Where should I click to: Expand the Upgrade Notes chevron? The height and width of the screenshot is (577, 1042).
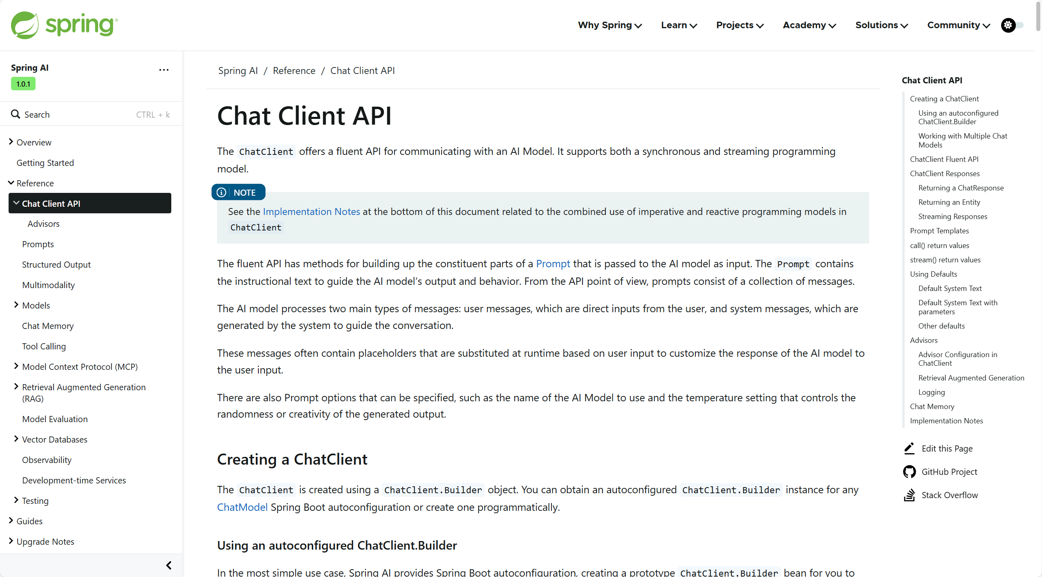[11, 541]
